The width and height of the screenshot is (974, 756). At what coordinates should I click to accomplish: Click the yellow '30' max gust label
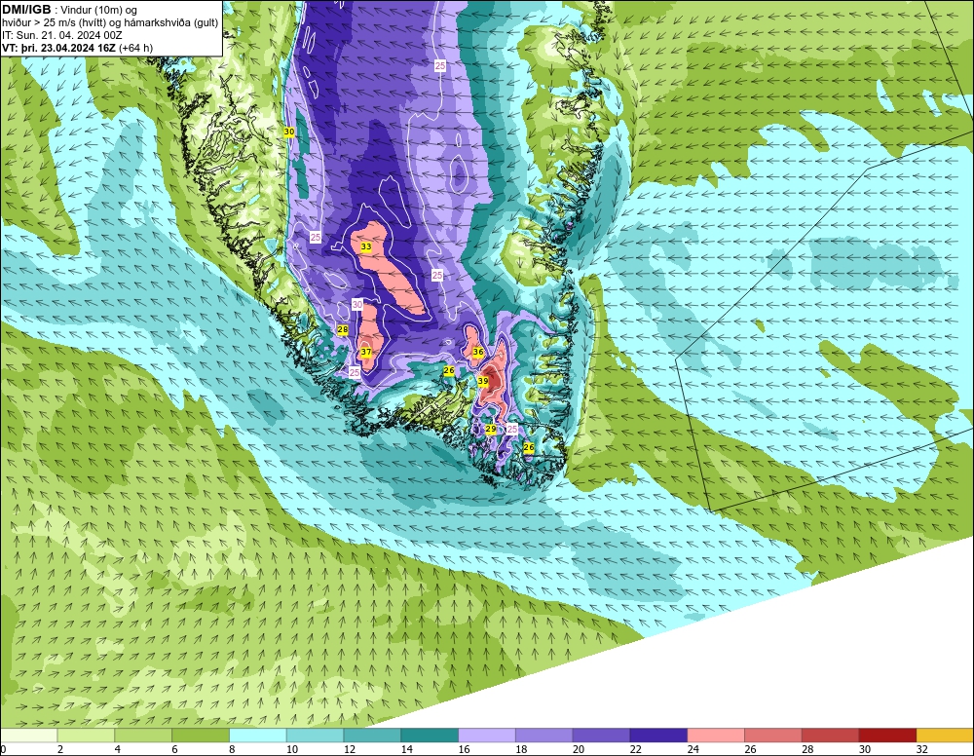[x=289, y=132]
